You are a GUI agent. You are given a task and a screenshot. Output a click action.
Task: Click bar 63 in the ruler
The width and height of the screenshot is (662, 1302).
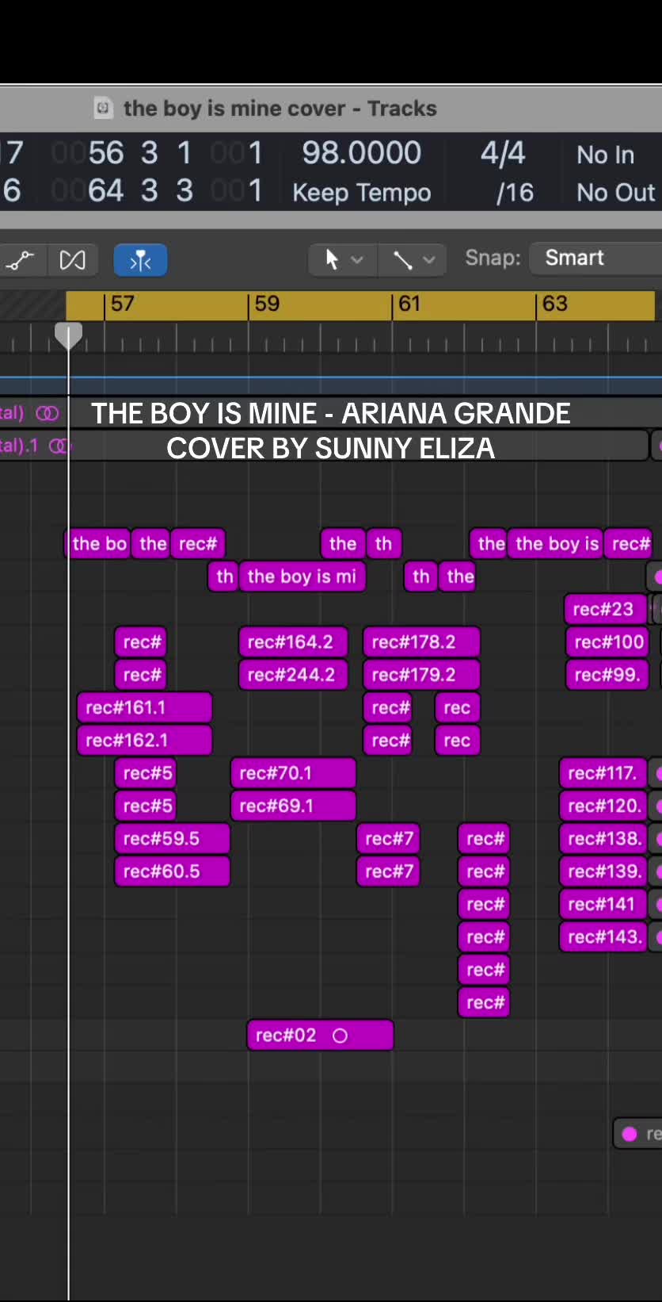coord(554,304)
